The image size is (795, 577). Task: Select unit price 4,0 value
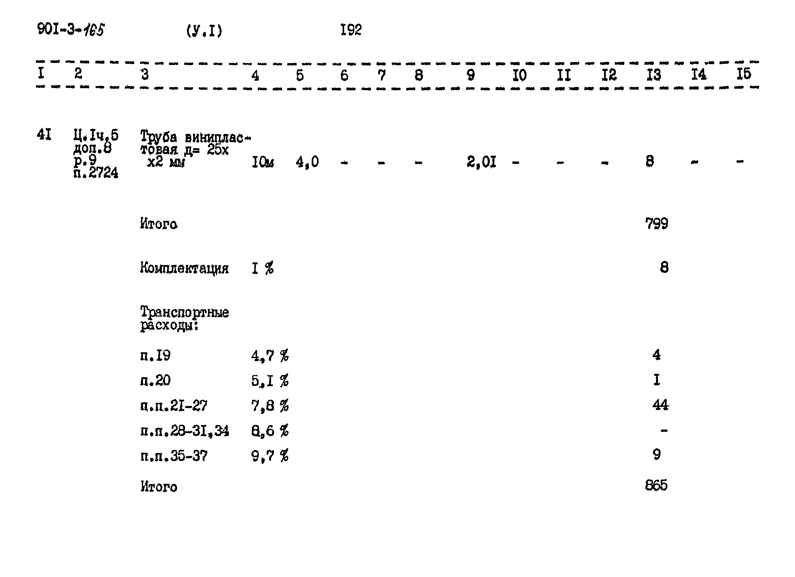[309, 164]
